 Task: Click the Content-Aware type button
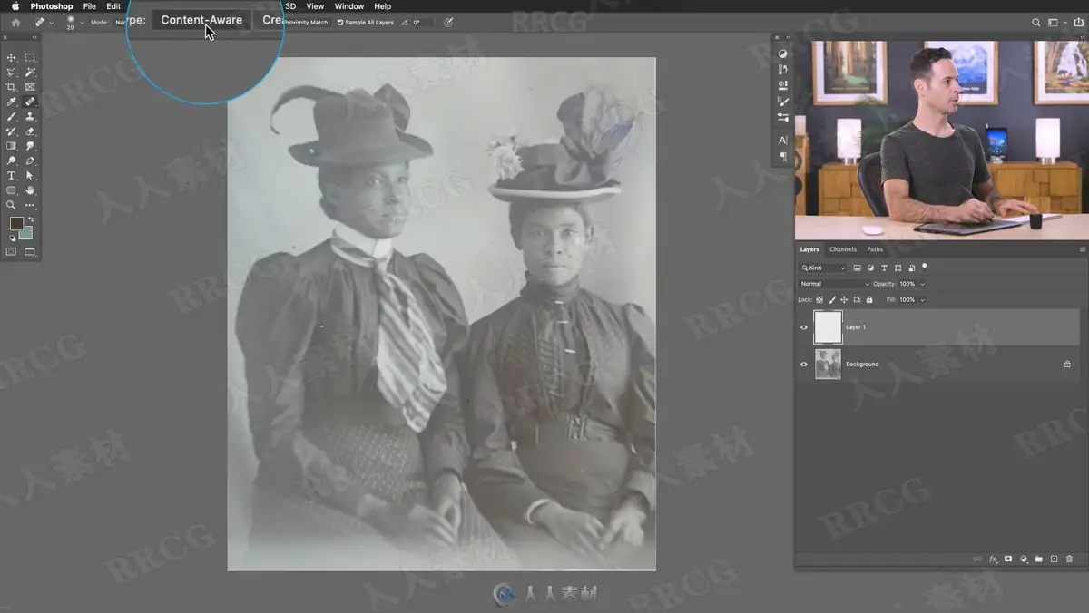tap(201, 20)
